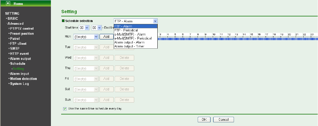Choose FTP - Alarm from the list
318x126 pixels.
(136, 26)
